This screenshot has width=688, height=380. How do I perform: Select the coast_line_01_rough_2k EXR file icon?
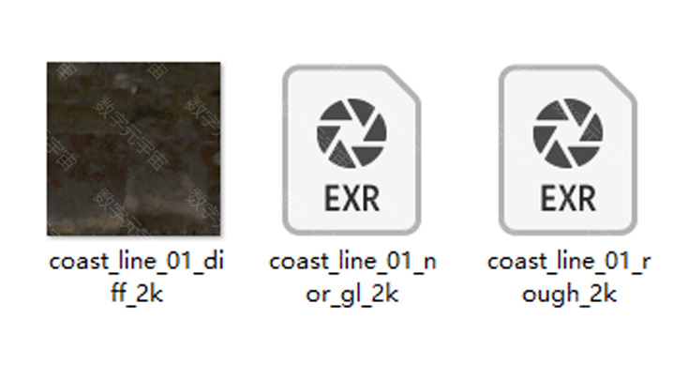click(568, 150)
